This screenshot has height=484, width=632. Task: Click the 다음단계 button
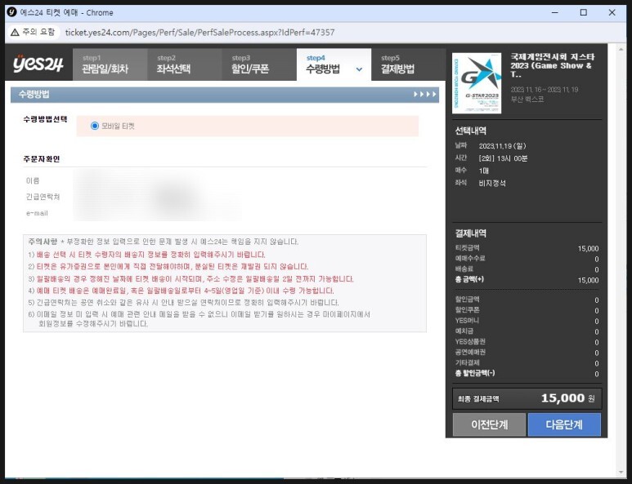click(564, 424)
